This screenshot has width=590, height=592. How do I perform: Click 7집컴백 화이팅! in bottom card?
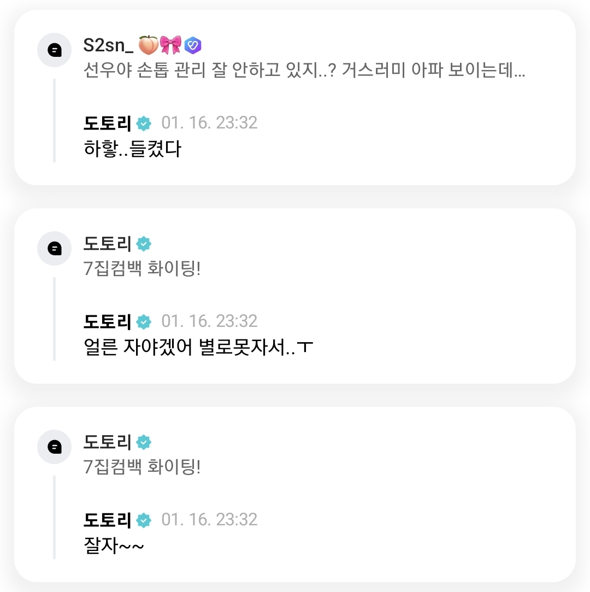point(142,467)
